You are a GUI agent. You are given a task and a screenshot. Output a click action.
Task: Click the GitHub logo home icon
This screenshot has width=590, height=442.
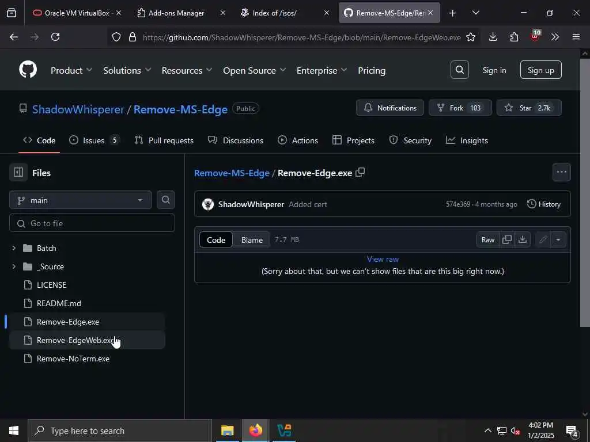28,70
